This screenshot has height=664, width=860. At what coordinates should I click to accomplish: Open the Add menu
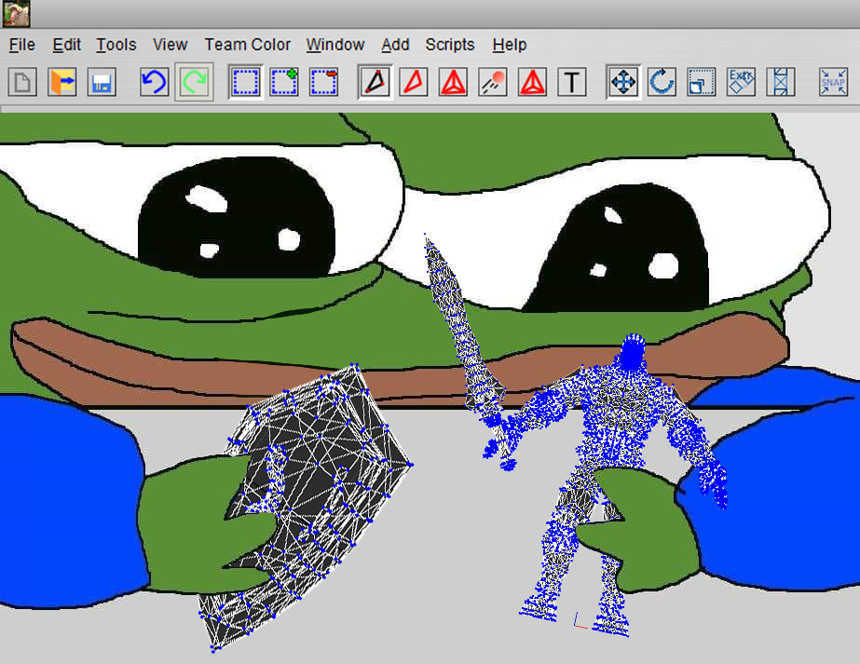tap(395, 45)
